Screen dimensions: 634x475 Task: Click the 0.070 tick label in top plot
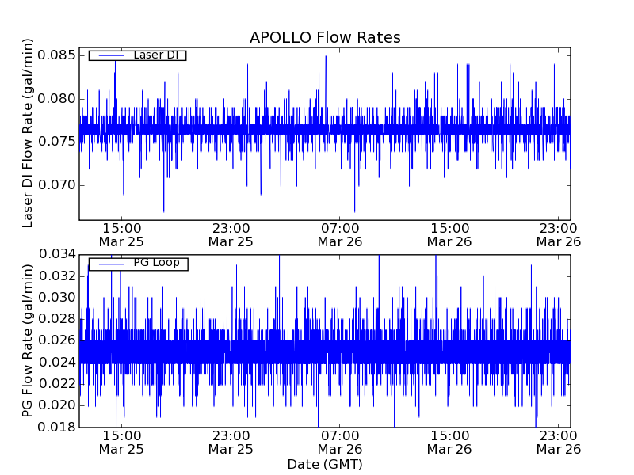pos(56,185)
